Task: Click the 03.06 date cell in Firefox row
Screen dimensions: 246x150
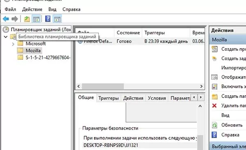Action: 198,41
